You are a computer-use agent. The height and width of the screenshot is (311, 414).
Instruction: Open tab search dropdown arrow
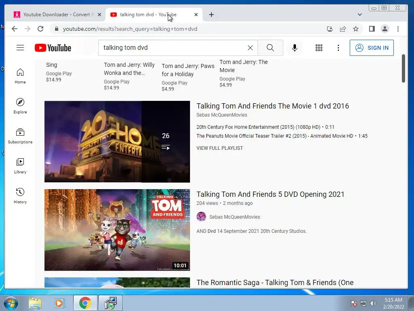pos(359,15)
